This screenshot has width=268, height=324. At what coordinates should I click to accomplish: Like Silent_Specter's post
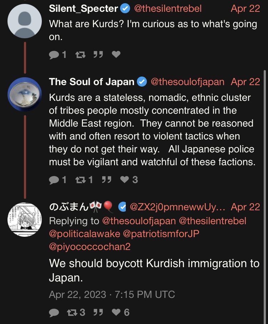point(116,55)
